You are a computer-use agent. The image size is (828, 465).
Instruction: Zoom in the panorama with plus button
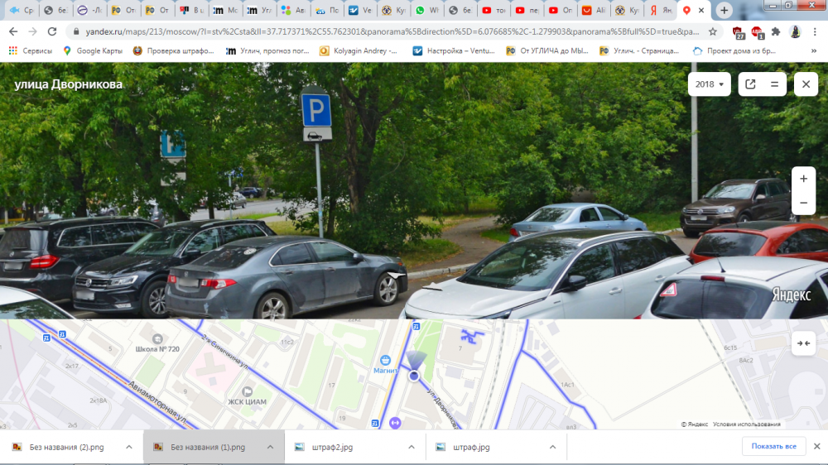pos(803,179)
